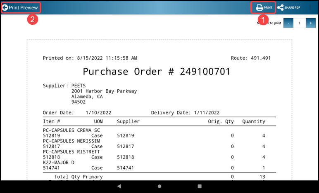Open the three-dot overflow menu
This screenshot has height=193, width=319.
pos(310,8)
